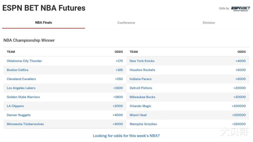Open the Denver Nuggets team link
The width and height of the screenshot is (253, 142).
point(19,115)
